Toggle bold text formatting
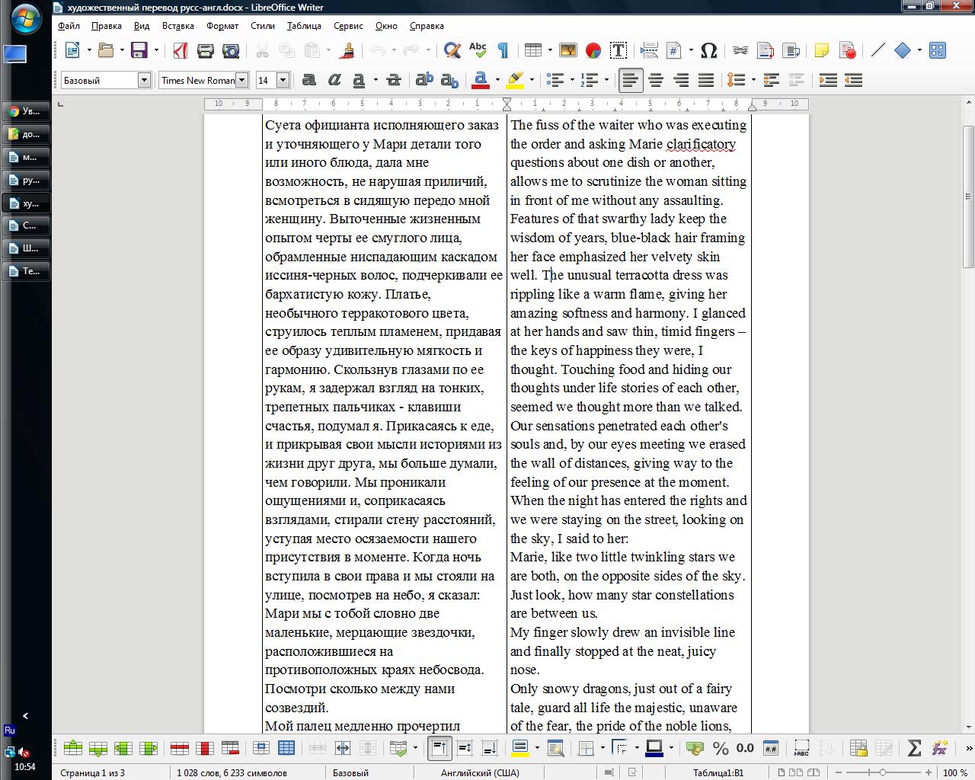 click(308, 80)
